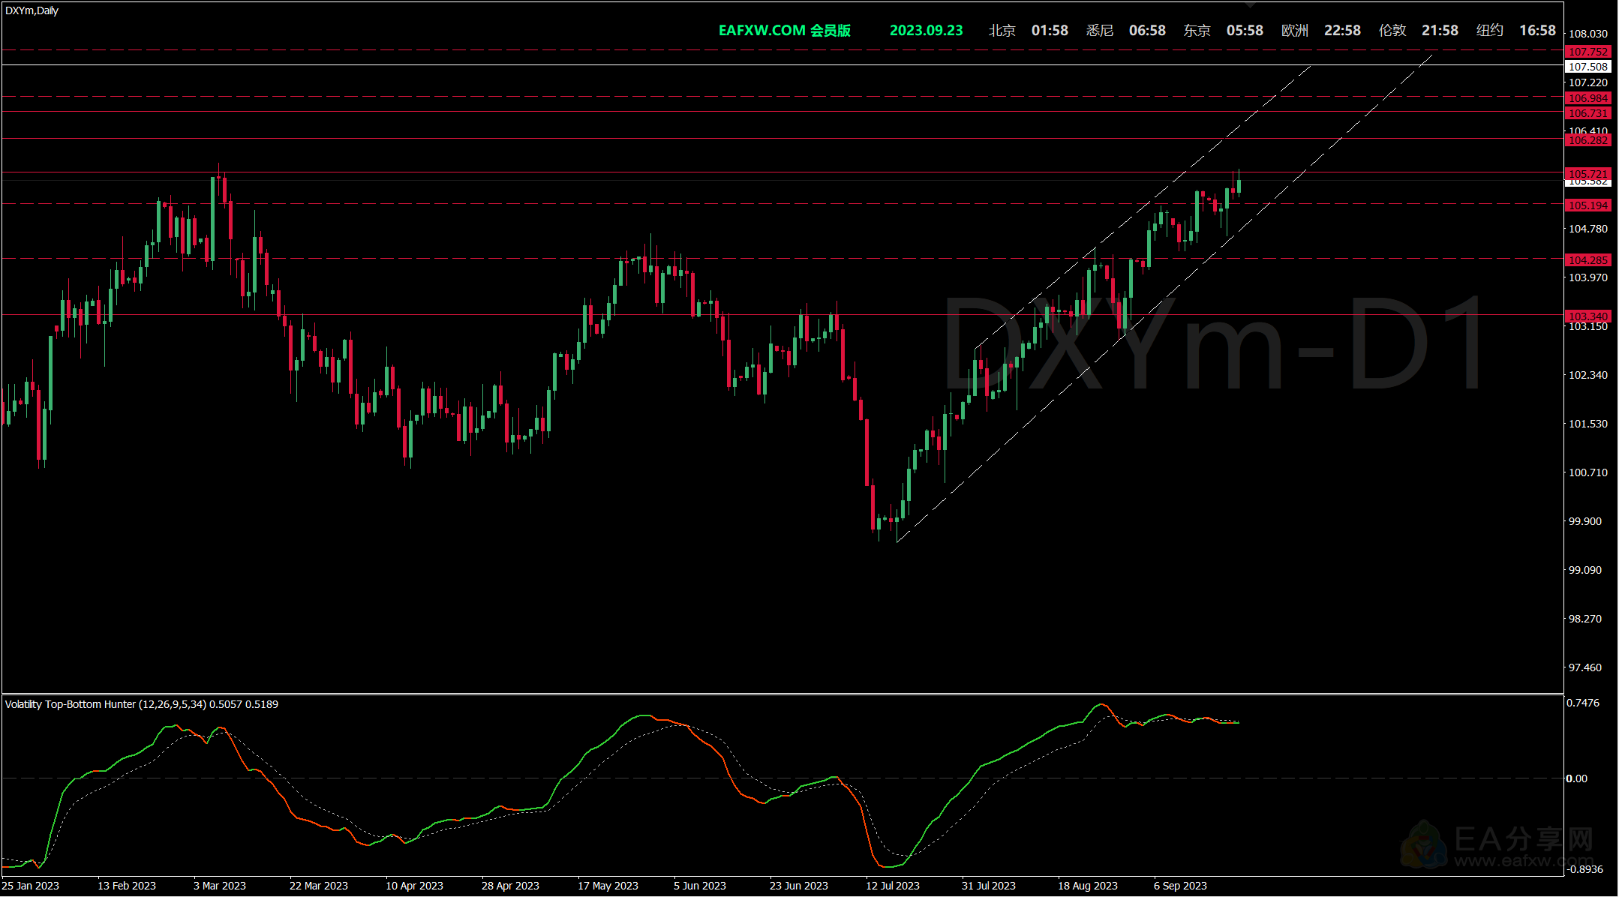
Task: Click the 北京 time value 01:58
Action: [x=1050, y=31]
